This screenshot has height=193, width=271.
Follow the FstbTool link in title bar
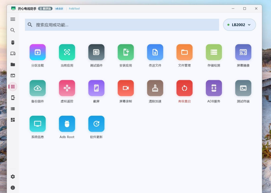coord(74,9)
